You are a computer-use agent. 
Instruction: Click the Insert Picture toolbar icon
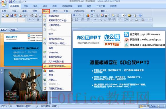click(102, 15)
